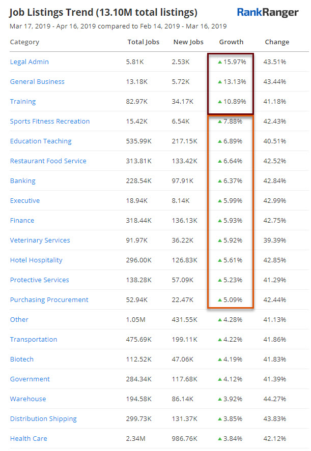The width and height of the screenshot is (311, 451).
Task: Click the Veterinary Services link
Action: tap(40, 240)
